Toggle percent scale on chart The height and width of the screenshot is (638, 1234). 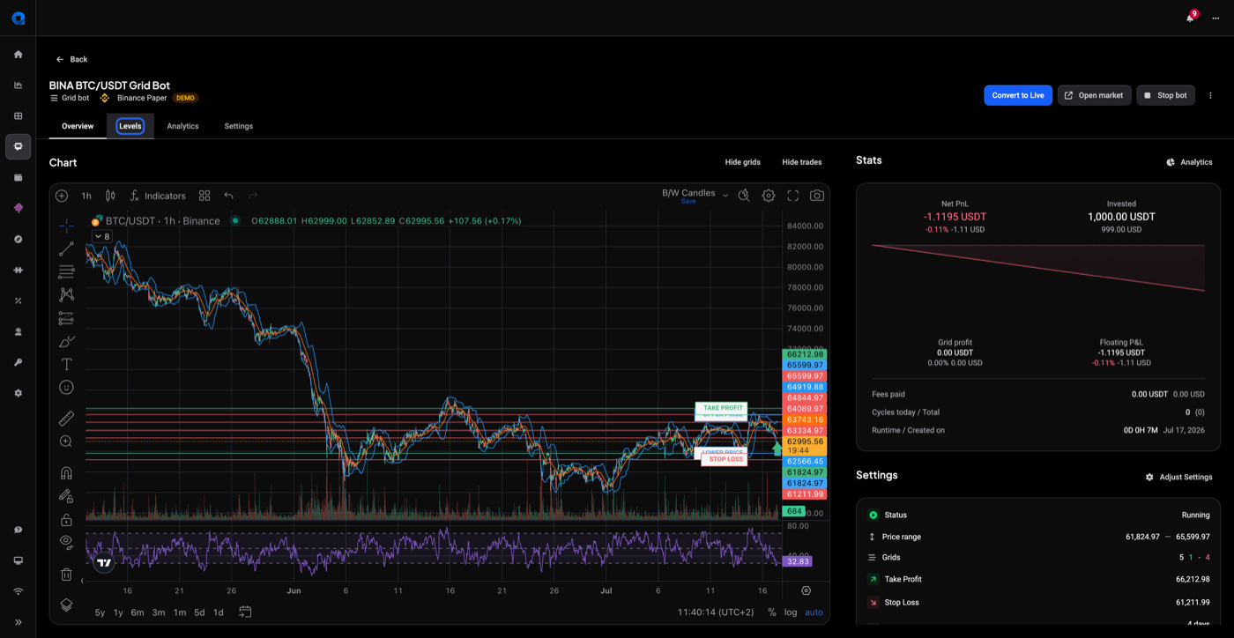point(772,612)
